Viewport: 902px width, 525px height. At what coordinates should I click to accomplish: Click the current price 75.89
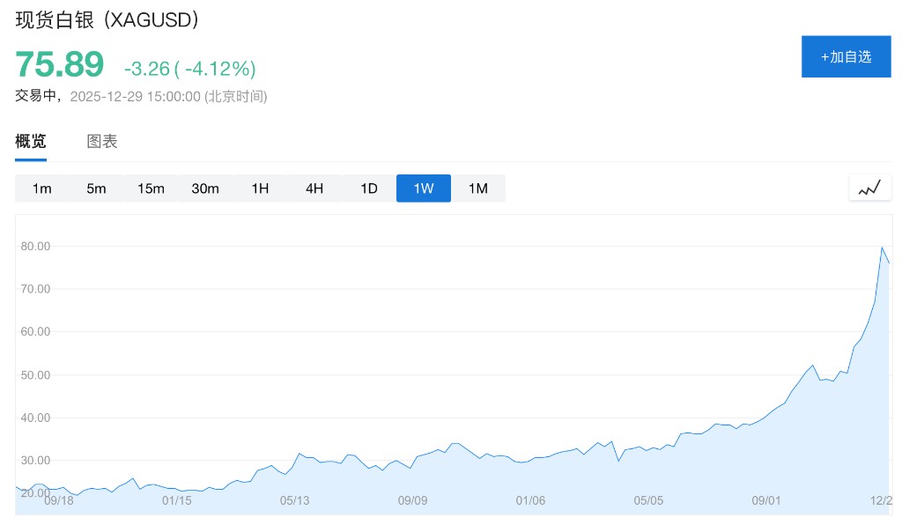60,64
